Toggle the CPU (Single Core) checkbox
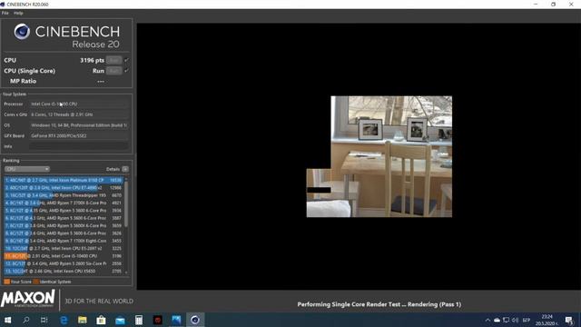Image resolution: width=581 pixels, height=327 pixels. (126, 71)
